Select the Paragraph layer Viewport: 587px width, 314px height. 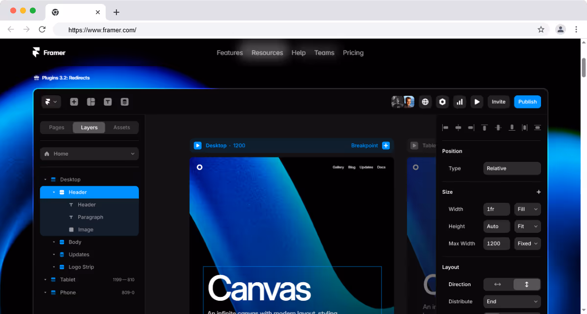click(x=90, y=217)
